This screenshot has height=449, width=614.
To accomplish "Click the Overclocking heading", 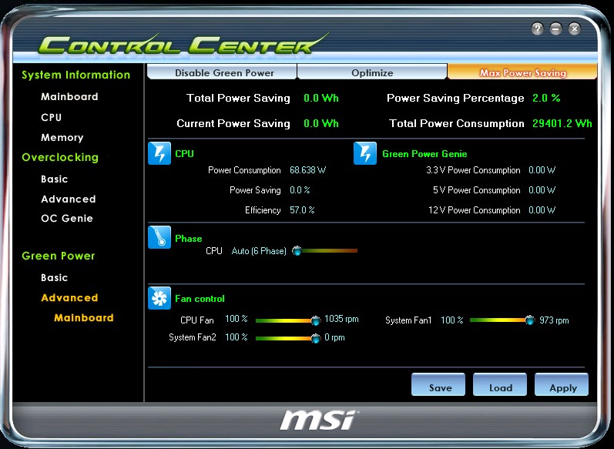I will click(x=60, y=157).
